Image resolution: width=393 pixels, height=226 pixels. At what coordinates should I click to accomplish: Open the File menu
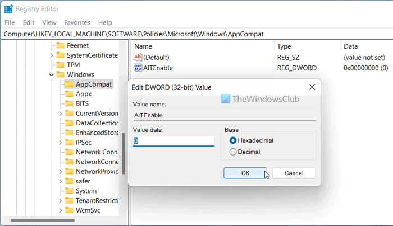(10, 22)
